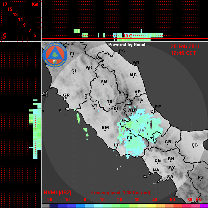
Task: Click the GR city label
Action: point(66,95)
